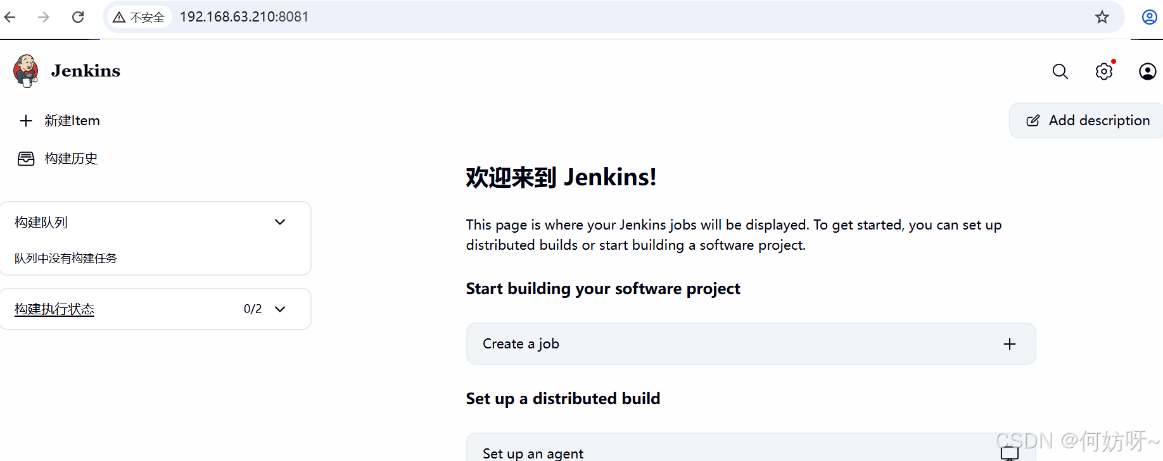Viewport: 1163px width, 461px height.
Task: Open the search magnifier icon
Action: tap(1060, 71)
